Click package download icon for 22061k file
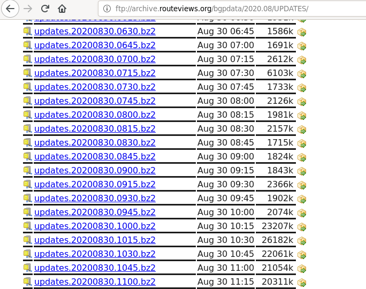The width and height of the screenshot is (366, 289). point(302,255)
